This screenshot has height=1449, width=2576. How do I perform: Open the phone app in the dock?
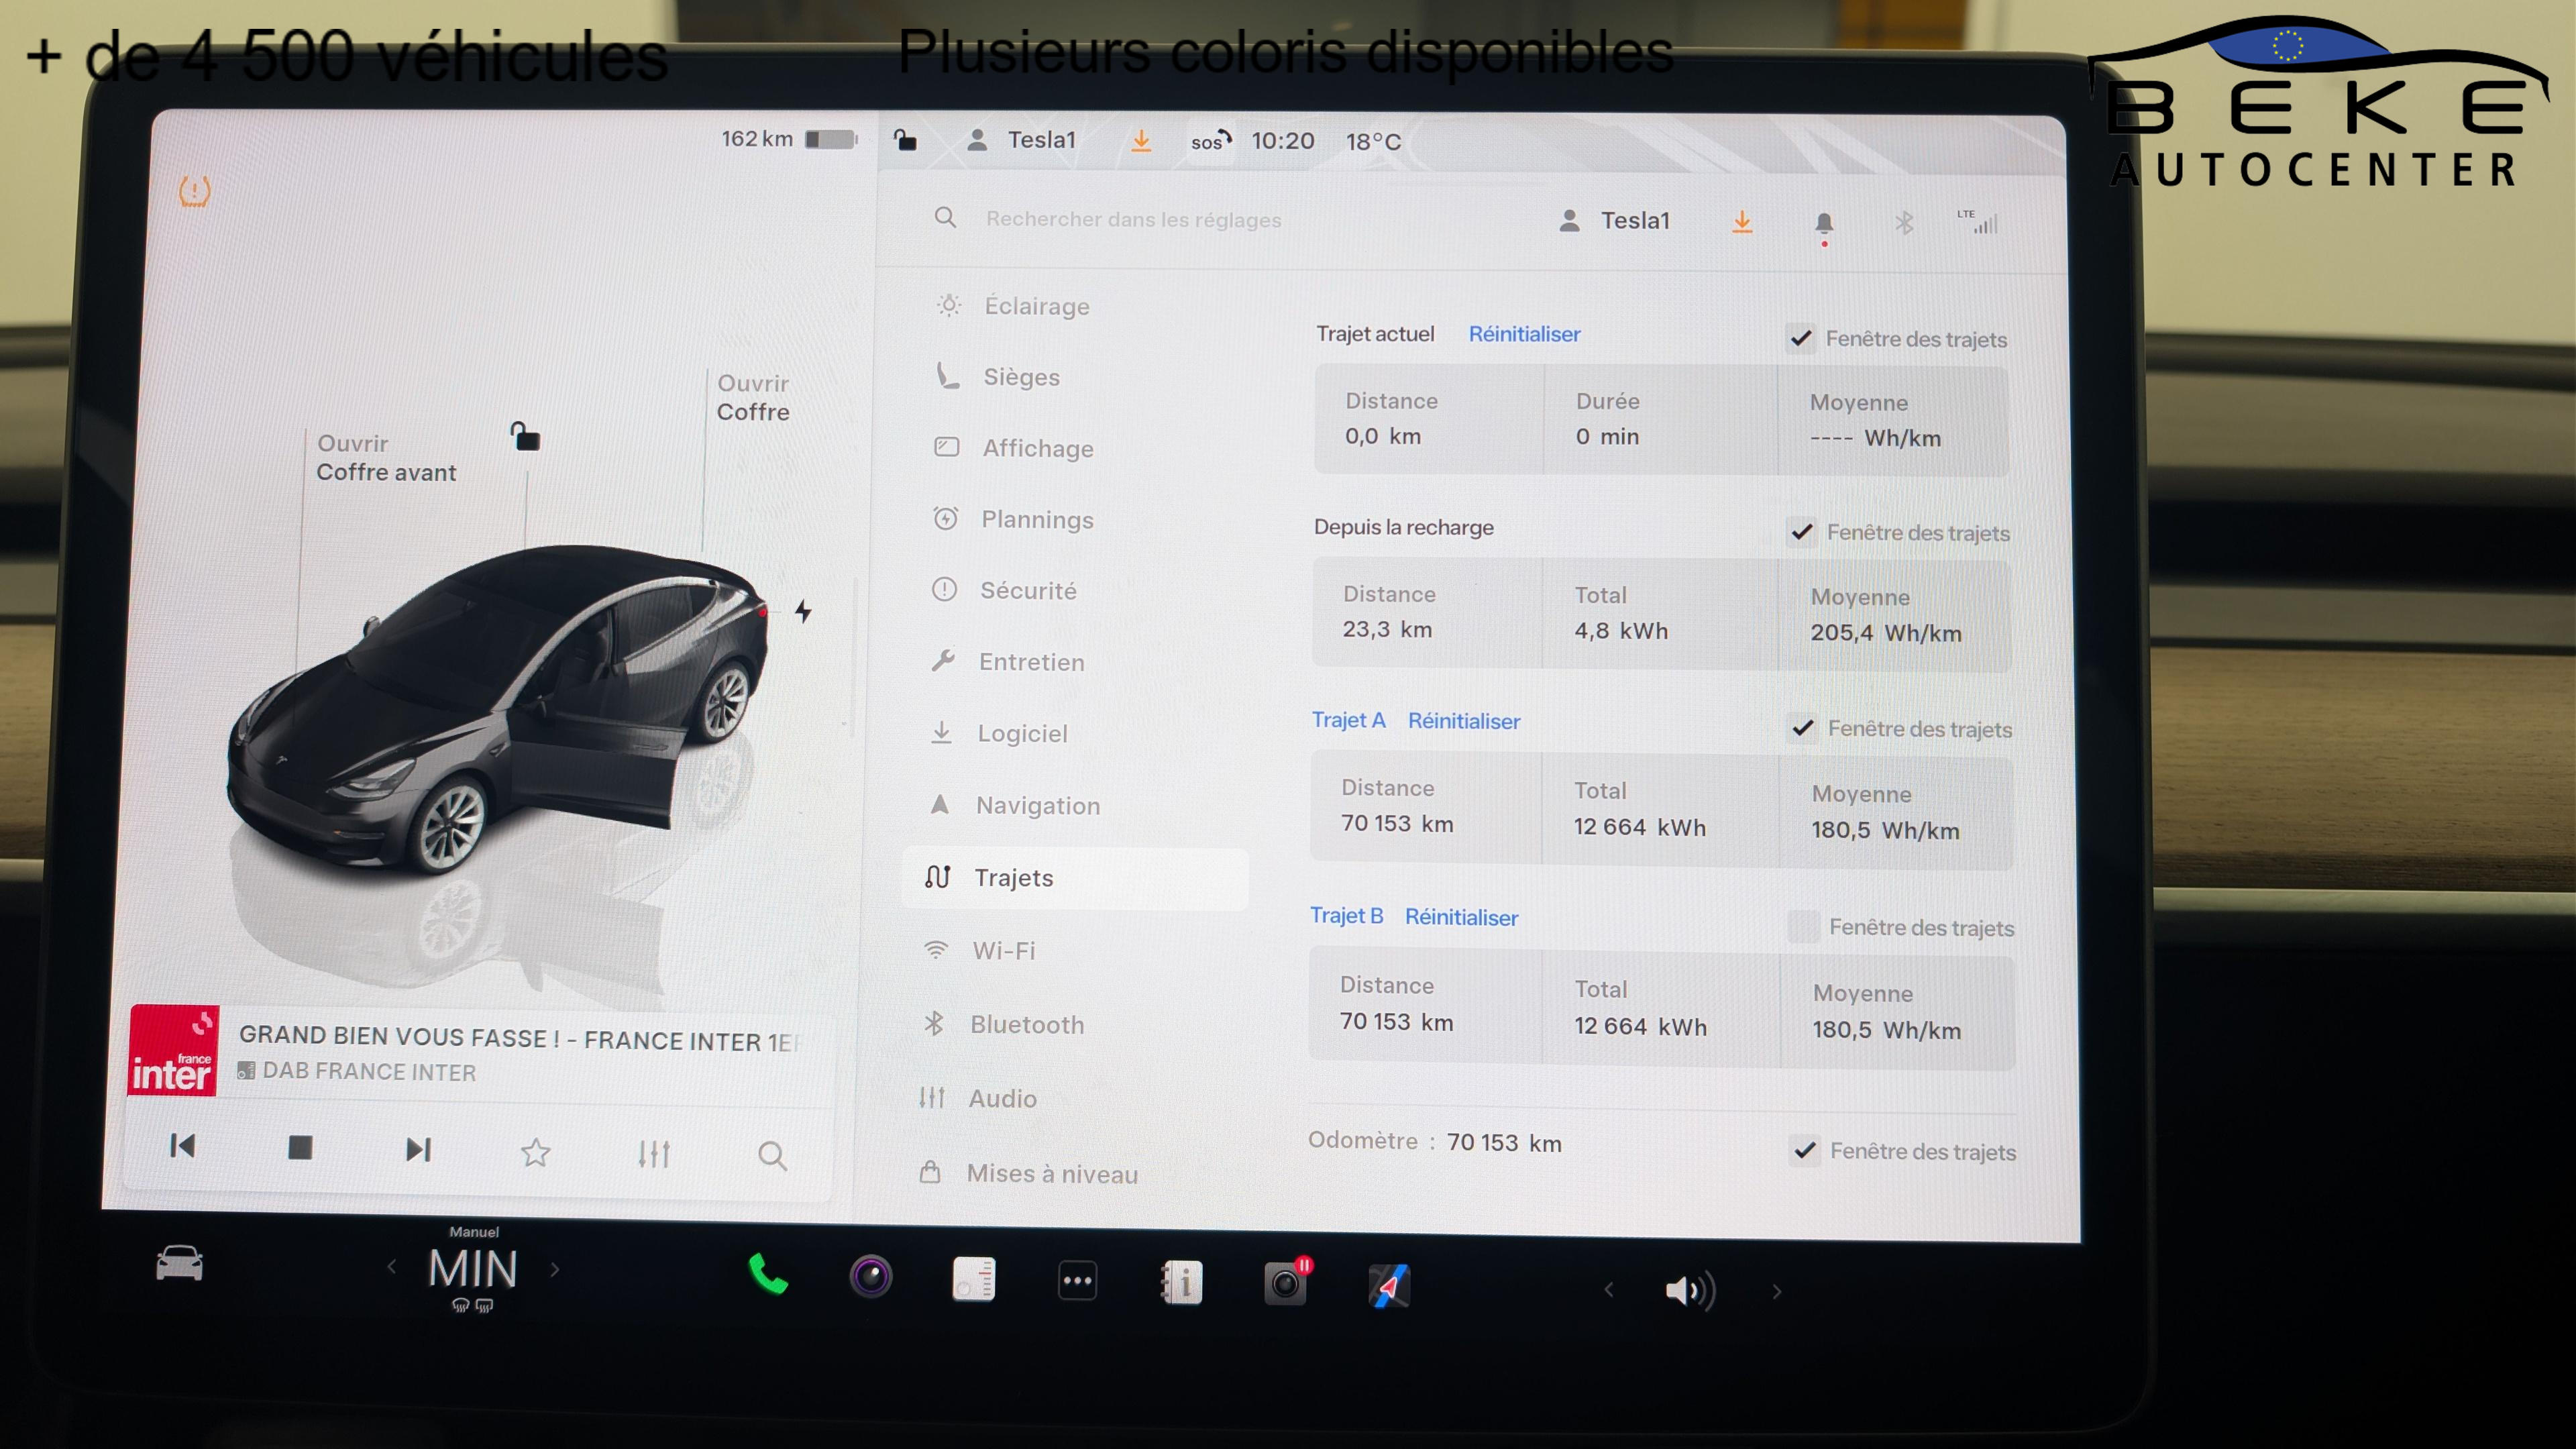[768, 1274]
